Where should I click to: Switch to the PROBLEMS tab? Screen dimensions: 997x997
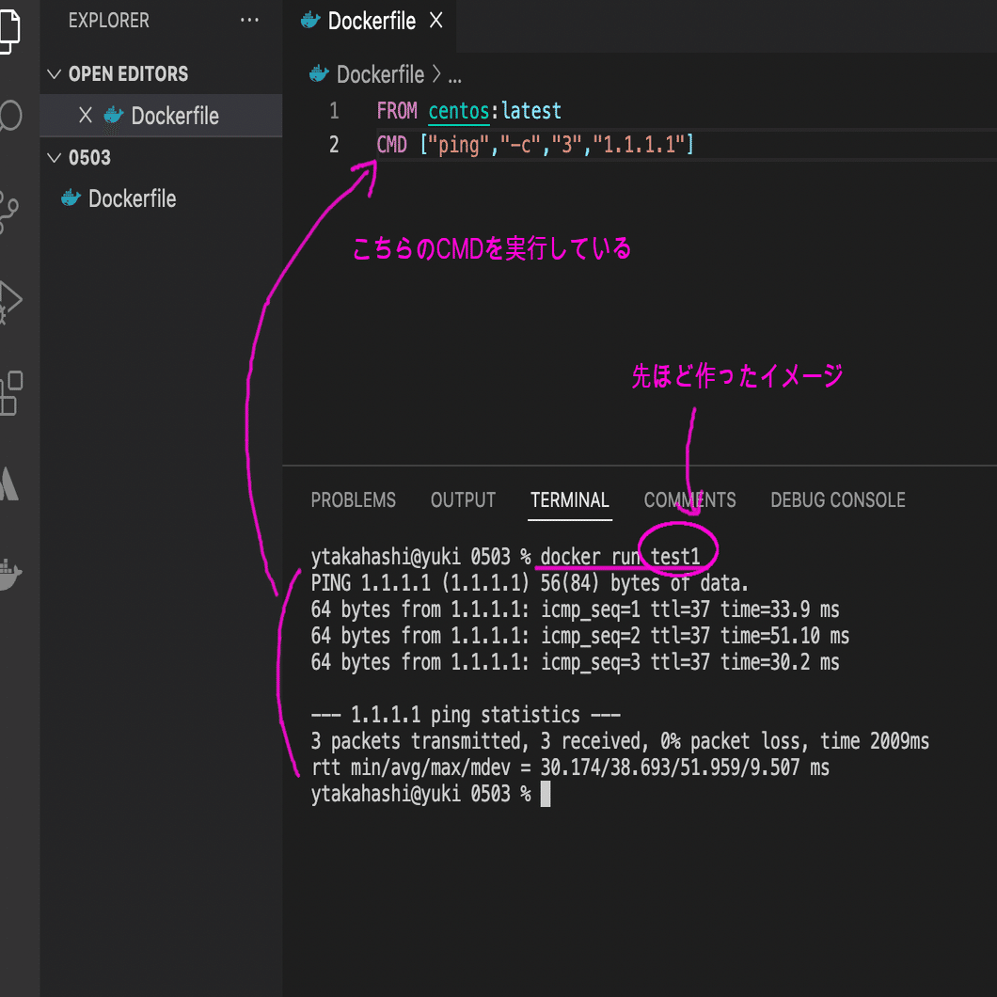coord(353,500)
